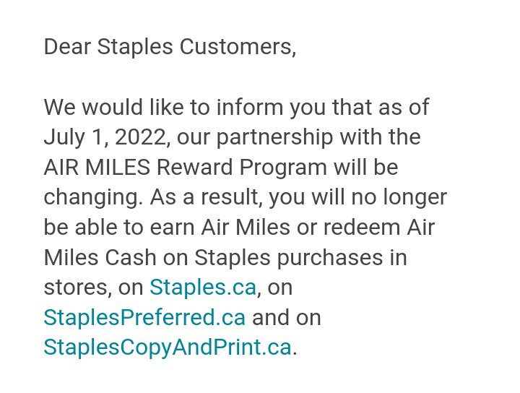Click the 'Miles Cash' text
520x393 pixels.
(x=100, y=257)
